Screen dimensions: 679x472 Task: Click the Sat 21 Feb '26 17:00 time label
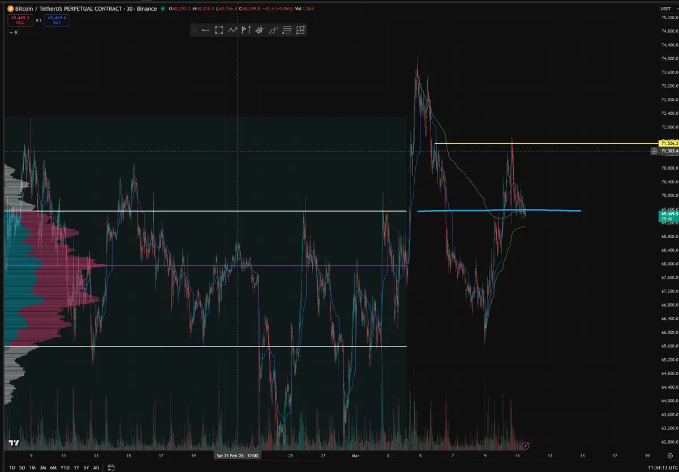point(237,455)
